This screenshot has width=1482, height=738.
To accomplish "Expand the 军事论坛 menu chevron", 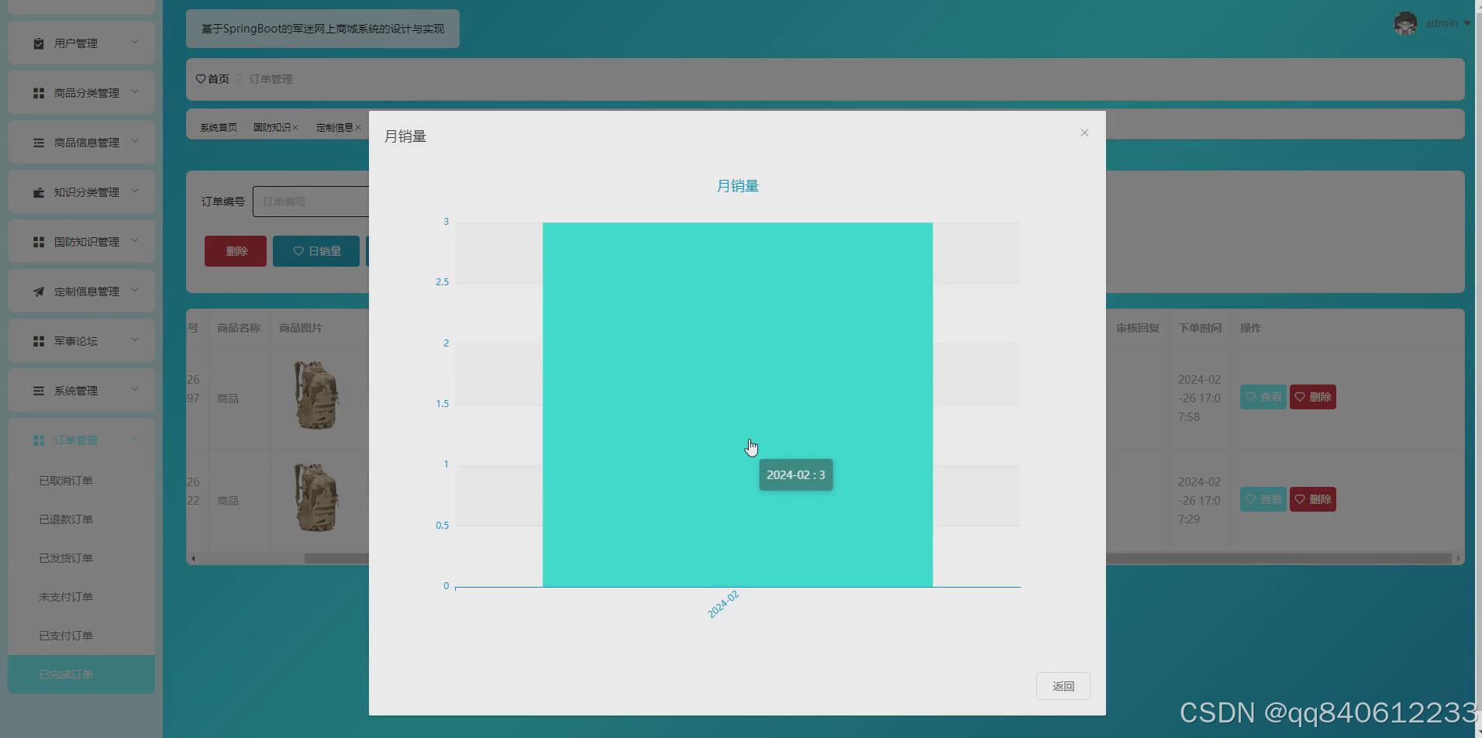I will coord(135,340).
